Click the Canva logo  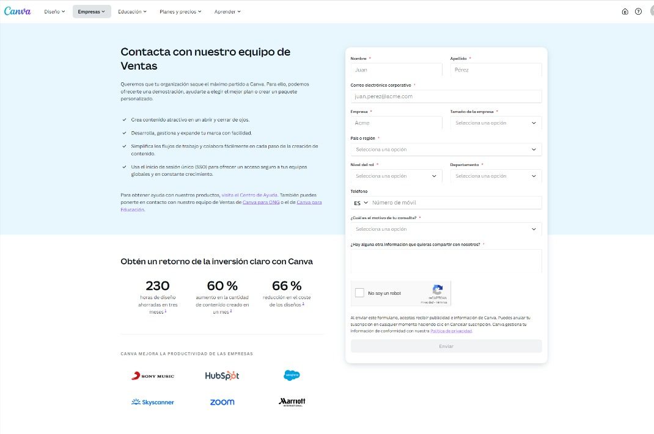click(x=18, y=11)
